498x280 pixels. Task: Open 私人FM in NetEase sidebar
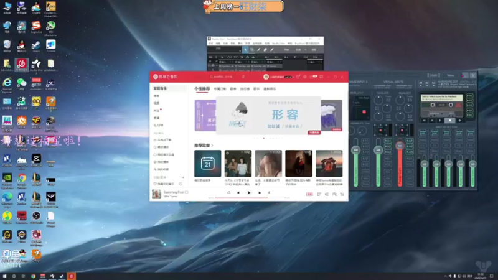click(x=159, y=126)
